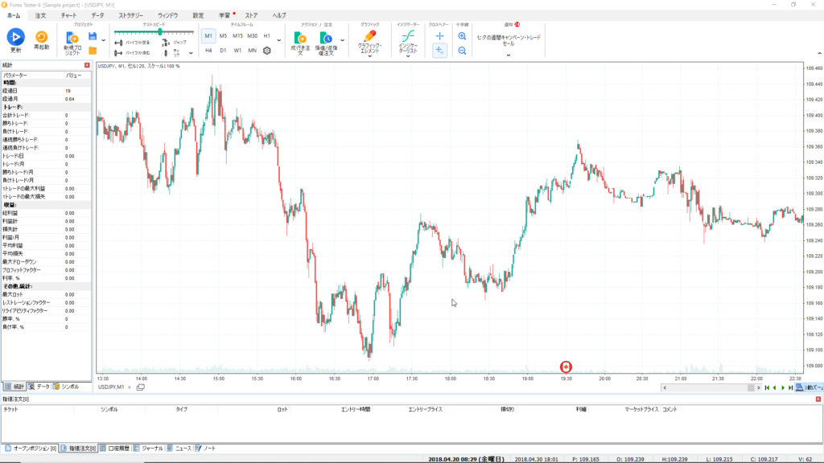The width and height of the screenshot is (824, 463).
Task: Click the weekly campaign trade sale notification
Action: coord(509,40)
